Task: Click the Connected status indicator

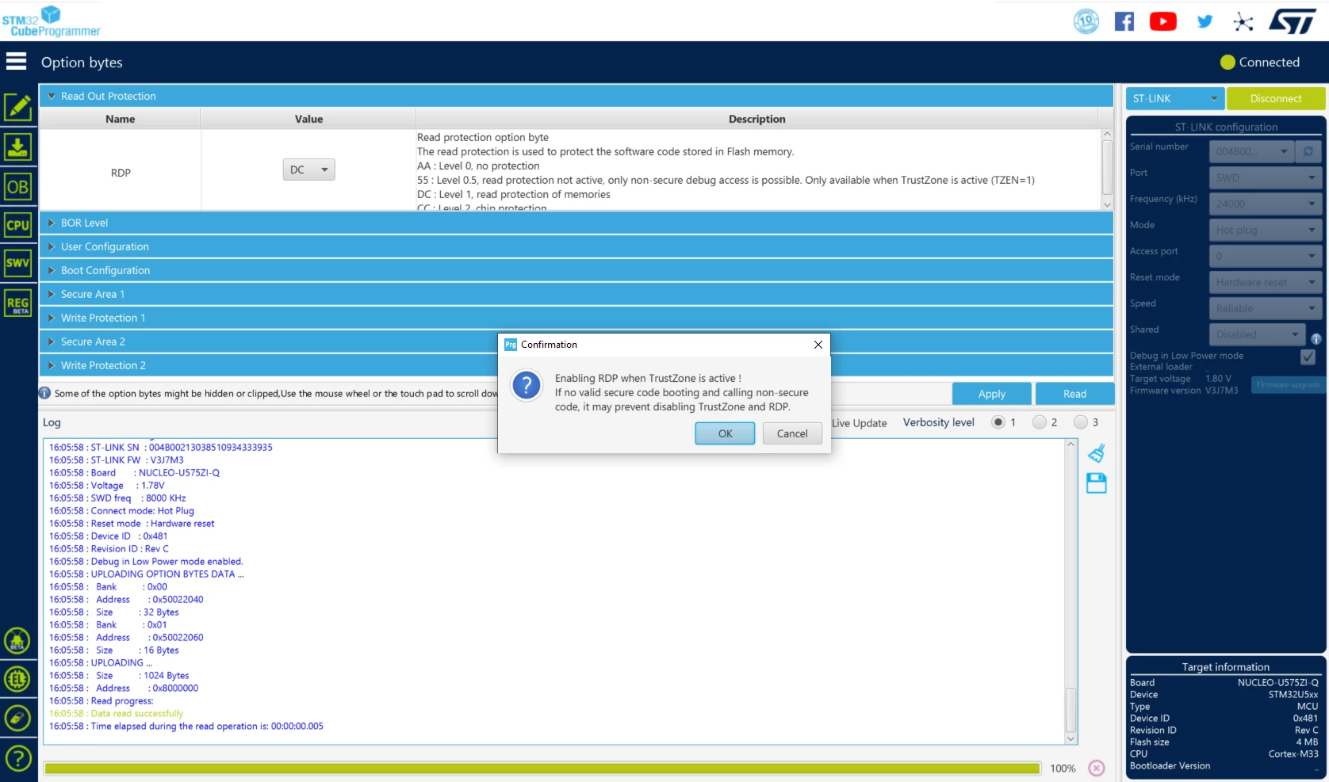Action: coord(1260,62)
